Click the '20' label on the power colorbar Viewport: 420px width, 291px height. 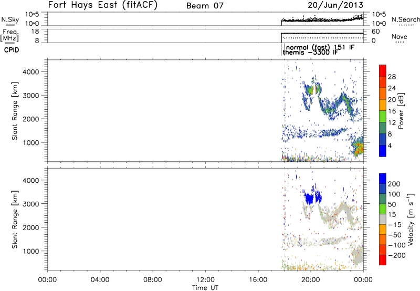tap(392, 100)
